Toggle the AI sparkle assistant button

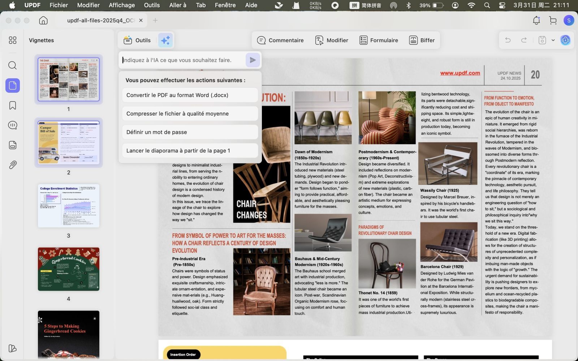tap(166, 40)
